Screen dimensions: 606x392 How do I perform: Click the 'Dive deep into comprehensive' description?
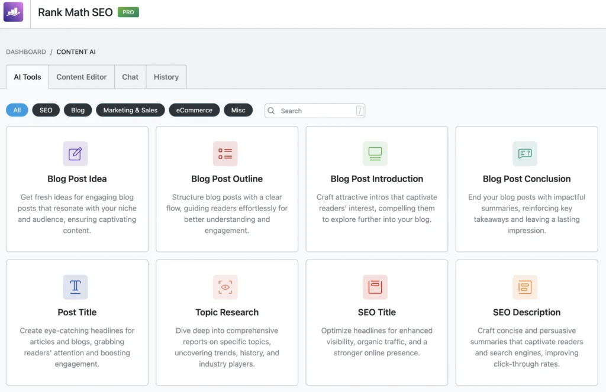(x=227, y=347)
